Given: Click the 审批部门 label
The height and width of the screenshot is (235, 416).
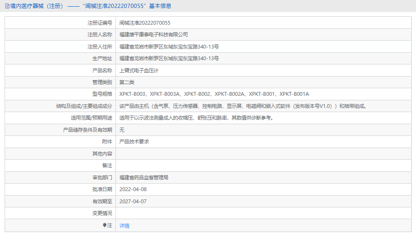Looking at the screenshot, I should point(102,178).
